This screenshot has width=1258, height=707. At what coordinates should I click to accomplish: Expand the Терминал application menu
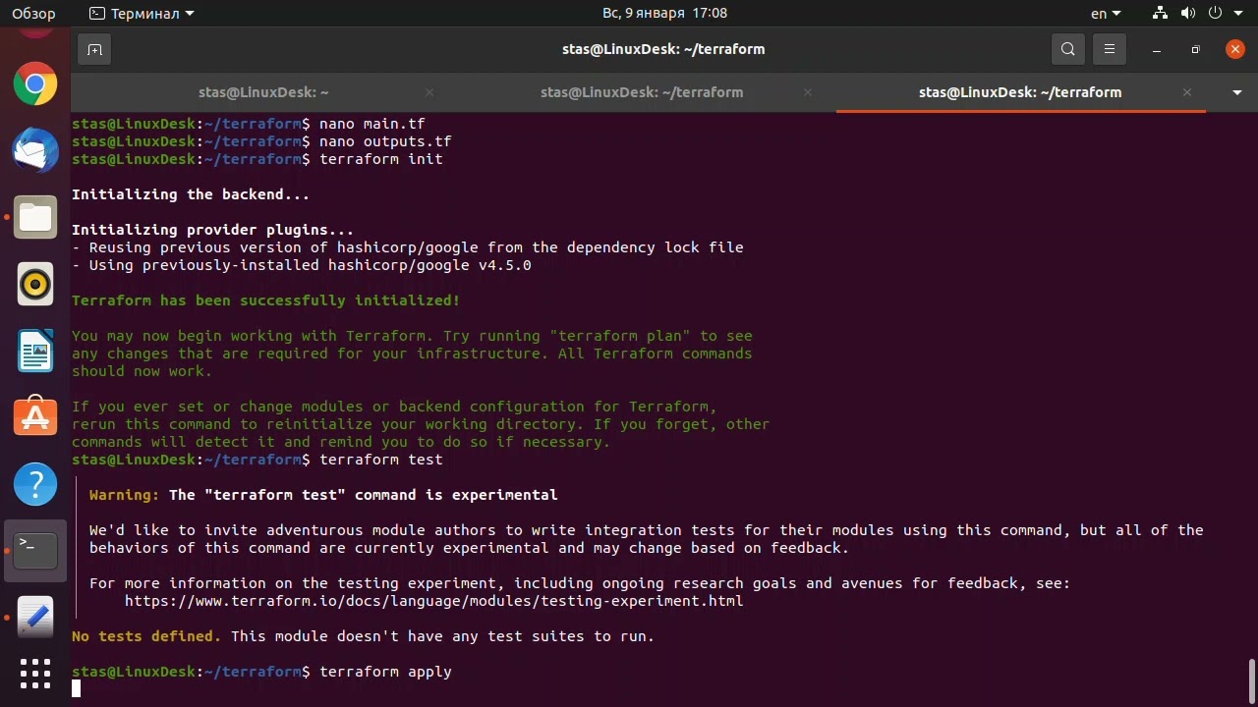point(142,14)
